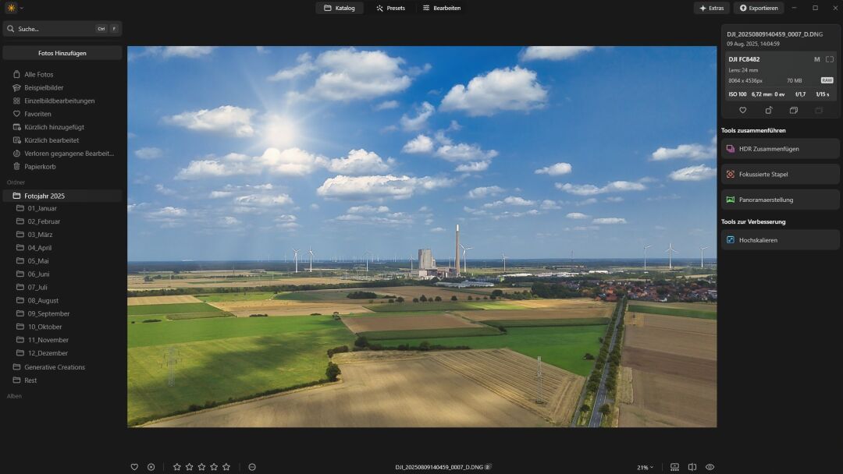This screenshot has width=843, height=474.
Task: Open the color label picker in the bottom toolbar
Action: (x=252, y=466)
